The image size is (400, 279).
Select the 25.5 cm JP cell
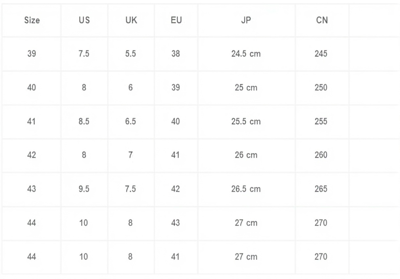pyautogui.click(x=246, y=121)
